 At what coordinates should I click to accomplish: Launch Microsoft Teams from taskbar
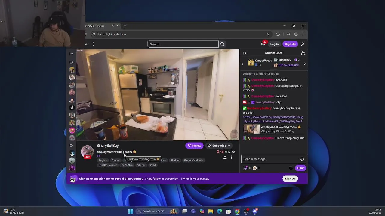(193, 211)
